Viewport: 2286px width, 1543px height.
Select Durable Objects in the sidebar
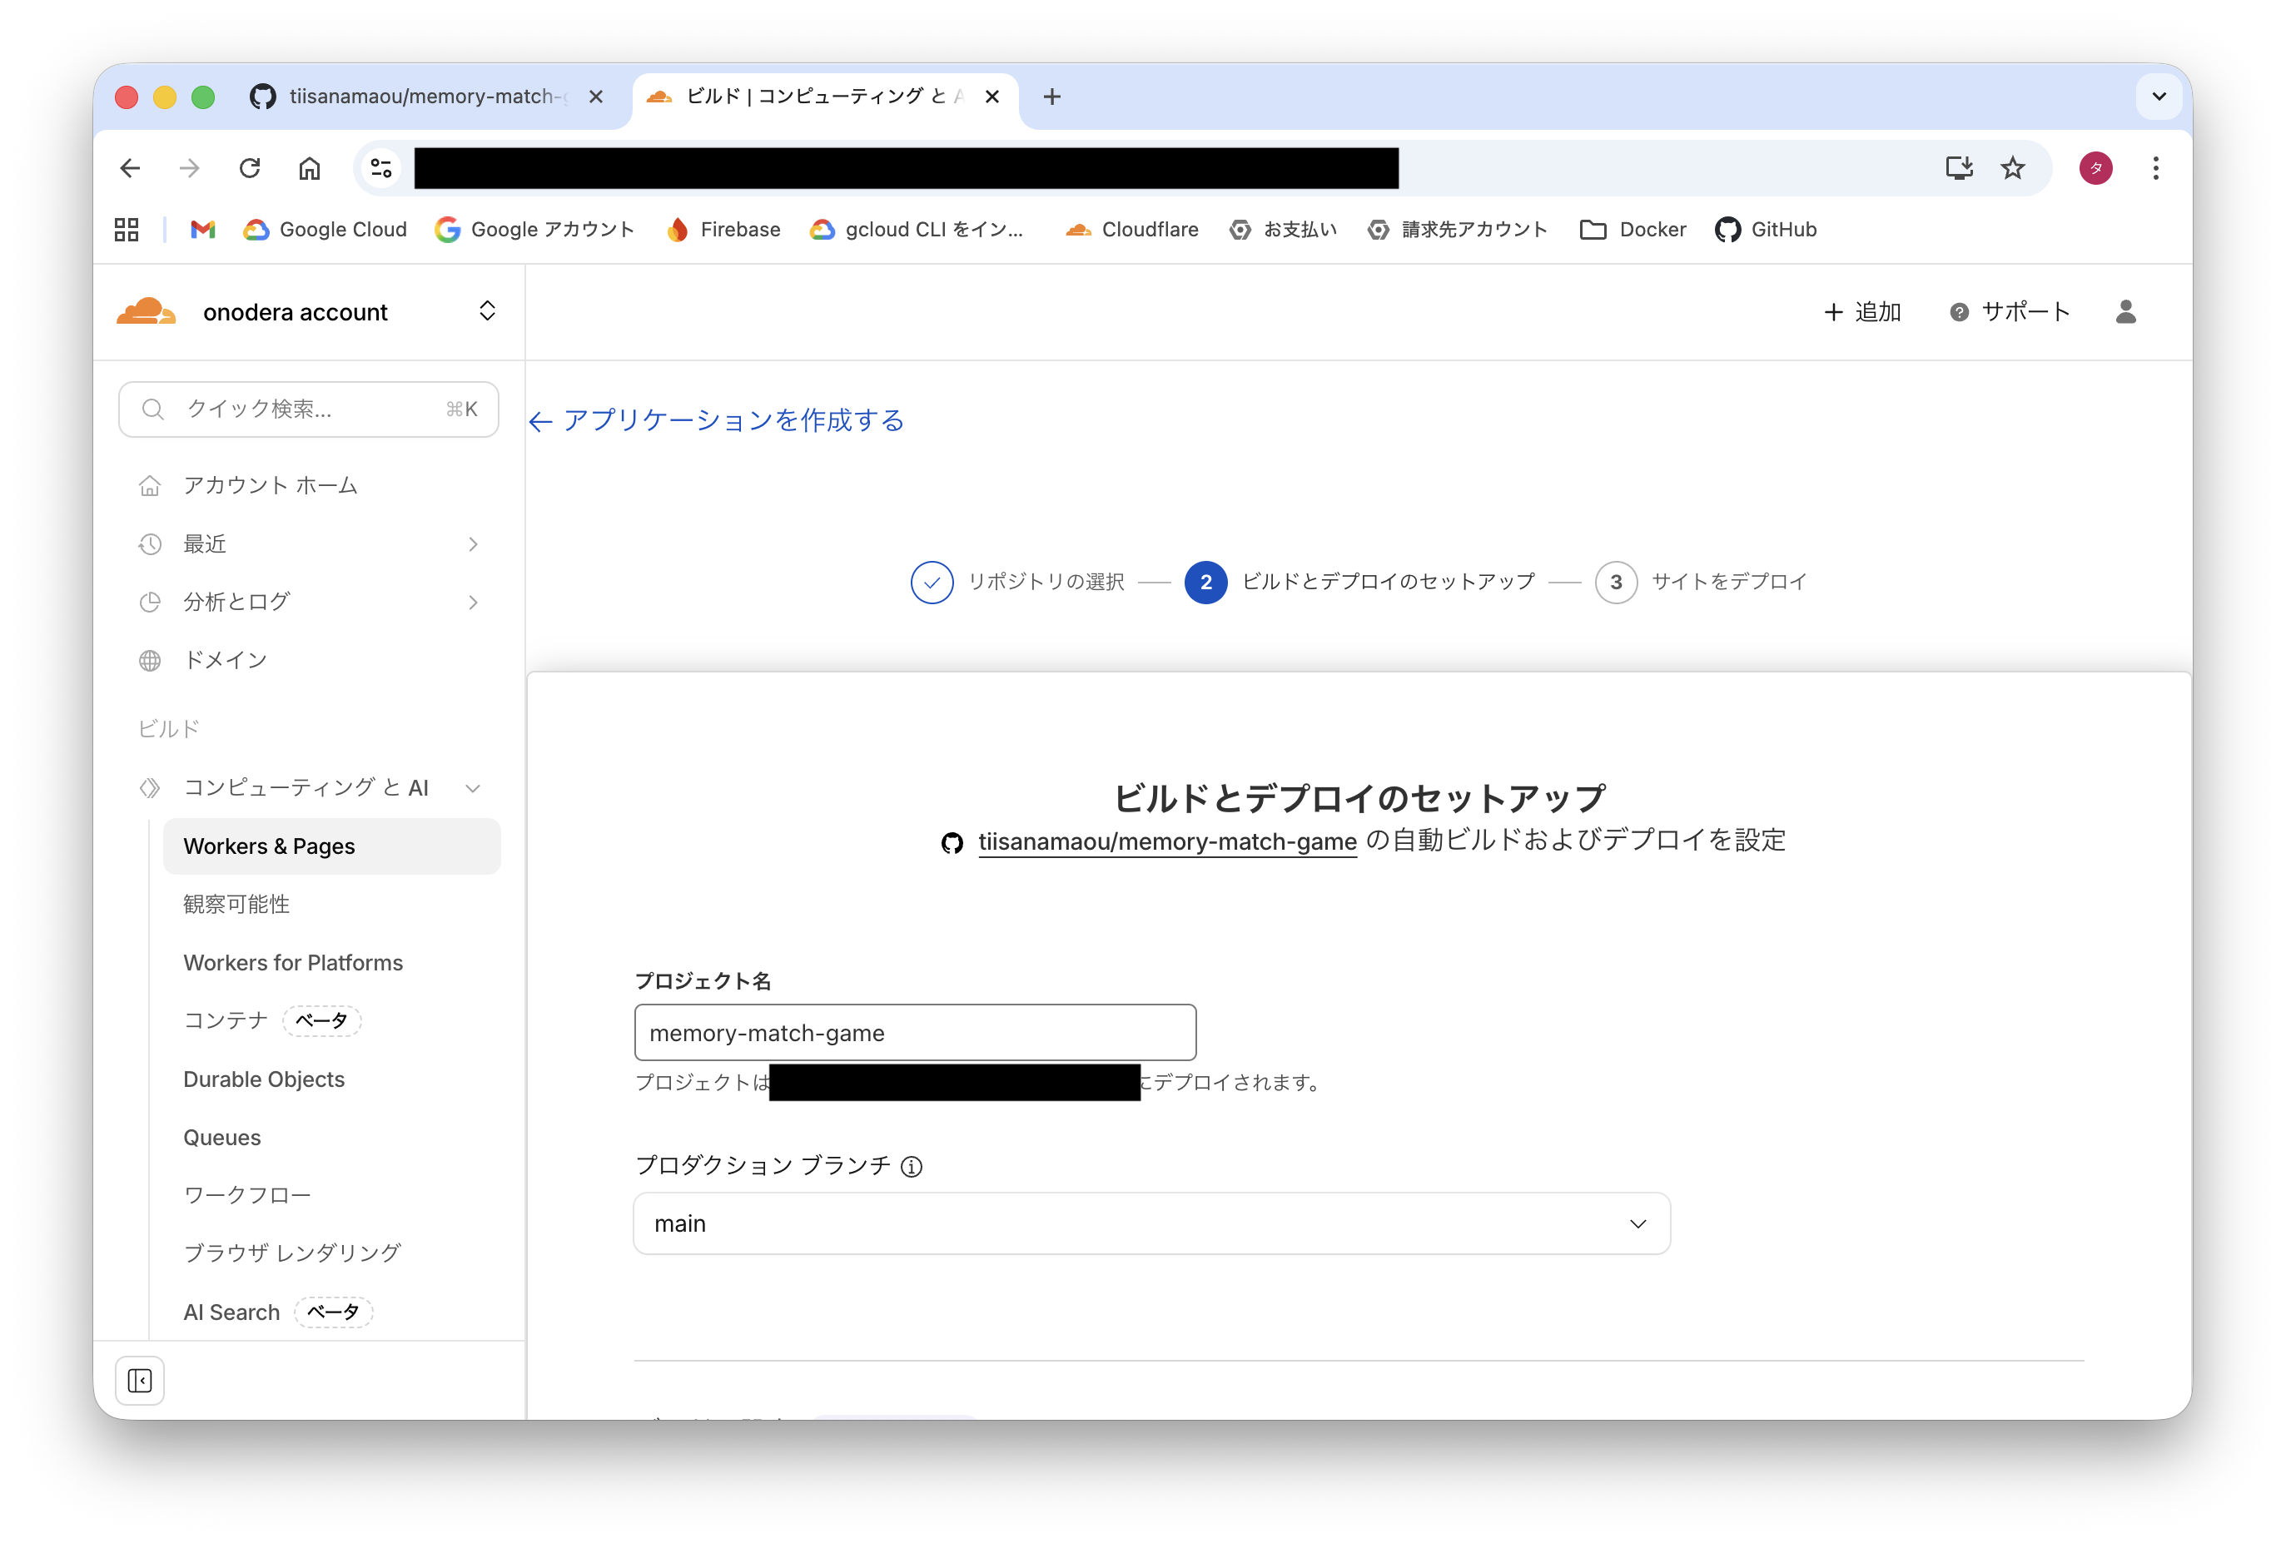coord(264,1079)
